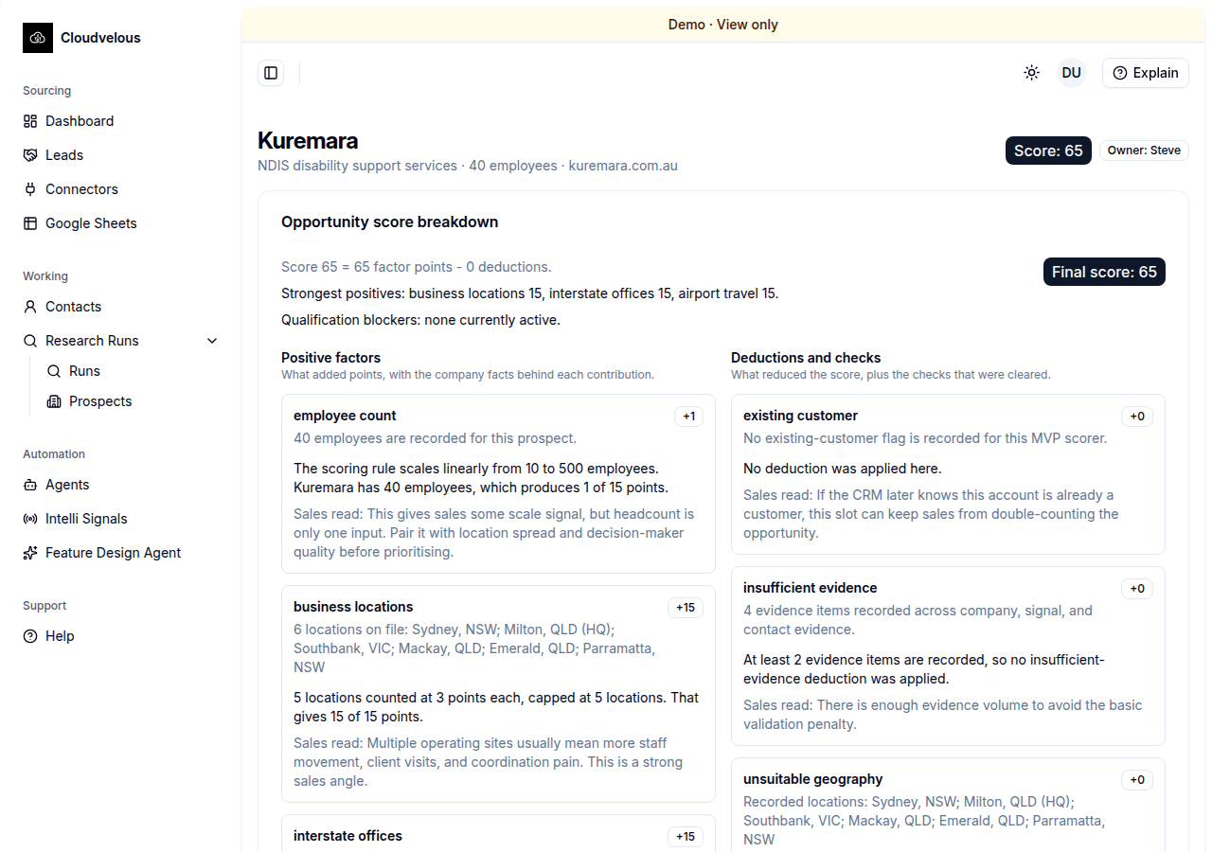Click the Strongest positives summary line
The height and width of the screenshot is (852, 1212).
tap(529, 293)
